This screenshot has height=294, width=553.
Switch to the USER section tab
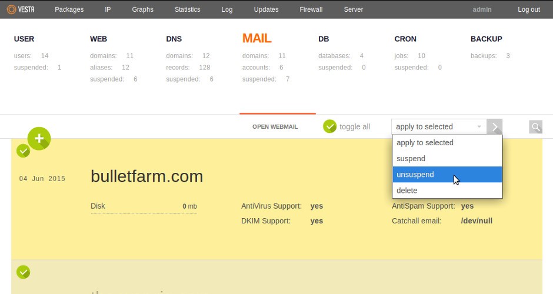click(24, 39)
